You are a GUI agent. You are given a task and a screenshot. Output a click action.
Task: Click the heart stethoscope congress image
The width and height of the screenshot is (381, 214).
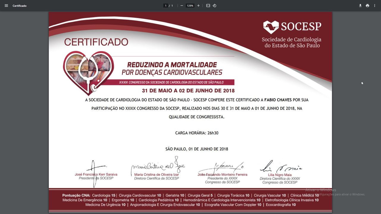88,71
